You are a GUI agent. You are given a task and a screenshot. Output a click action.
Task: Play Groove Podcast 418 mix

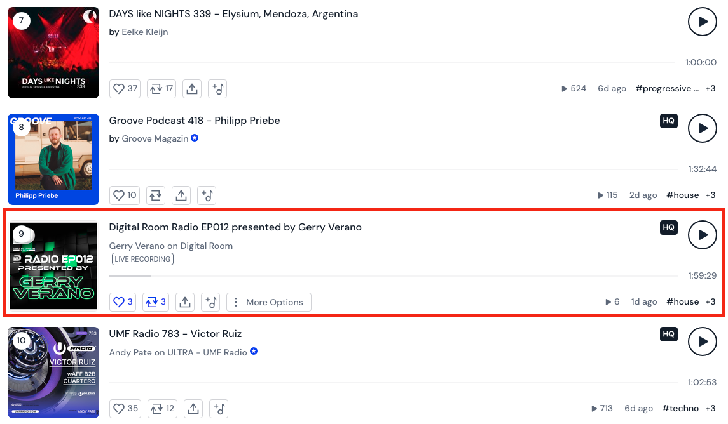[x=702, y=128]
